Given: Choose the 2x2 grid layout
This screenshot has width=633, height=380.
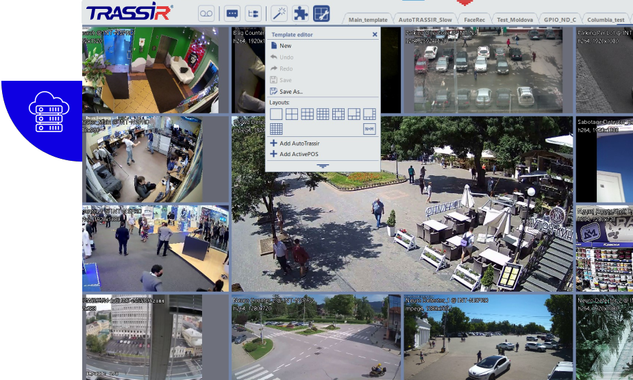Looking at the screenshot, I should (x=292, y=114).
